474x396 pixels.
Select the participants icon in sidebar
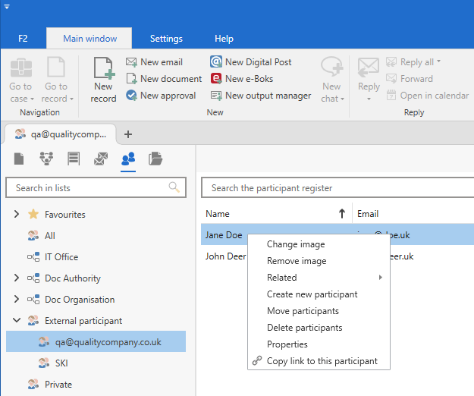tap(128, 159)
